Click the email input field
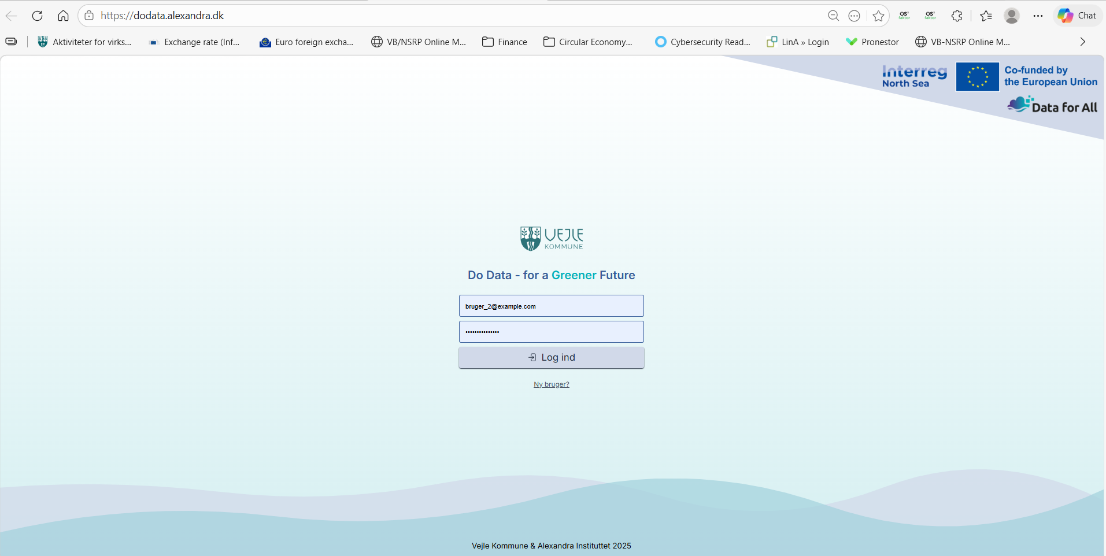1106x556 pixels. click(x=551, y=306)
